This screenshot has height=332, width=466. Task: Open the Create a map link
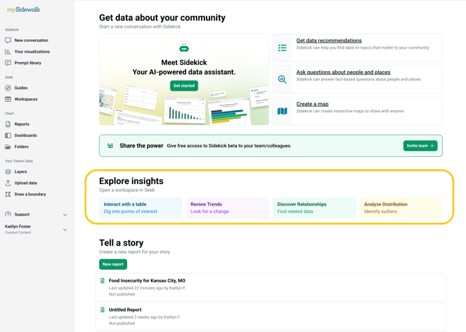coord(312,104)
